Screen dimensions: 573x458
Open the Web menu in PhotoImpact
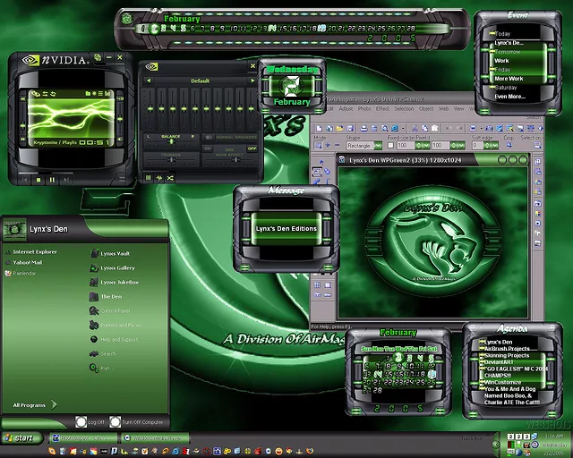(x=444, y=108)
